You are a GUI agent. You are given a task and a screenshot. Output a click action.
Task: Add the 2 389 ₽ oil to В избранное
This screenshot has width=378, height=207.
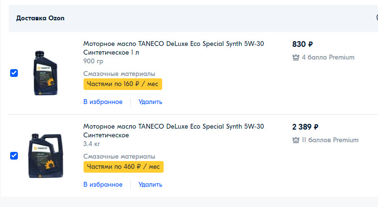103,185
